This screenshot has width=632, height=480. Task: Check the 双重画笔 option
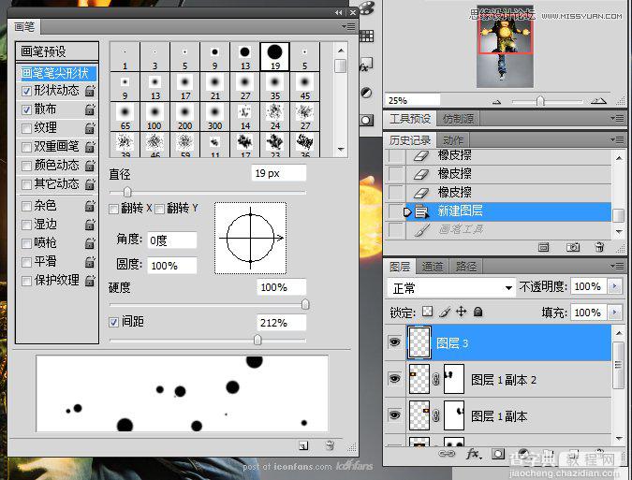[x=26, y=147]
